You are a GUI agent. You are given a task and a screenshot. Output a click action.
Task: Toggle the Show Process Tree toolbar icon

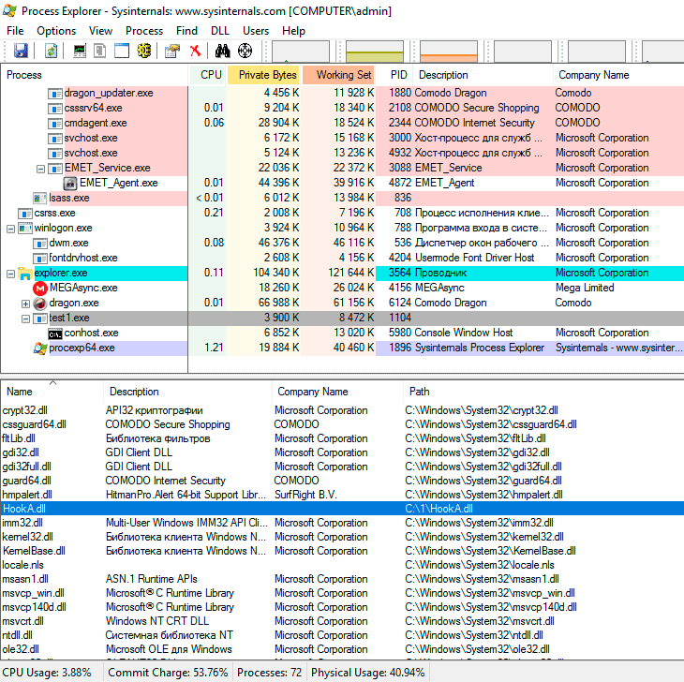point(100,51)
